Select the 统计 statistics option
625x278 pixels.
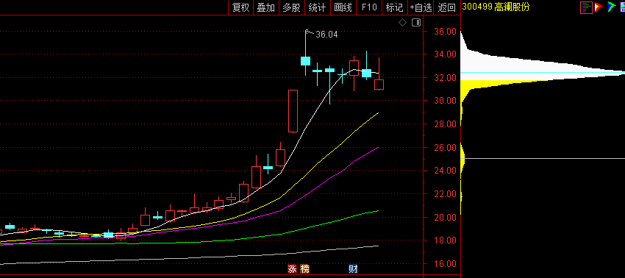pyautogui.click(x=317, y=7)
